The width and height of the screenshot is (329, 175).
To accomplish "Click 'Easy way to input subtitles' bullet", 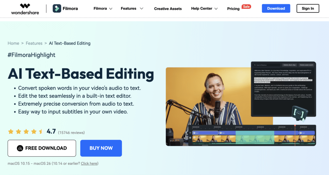I will 73,112.
